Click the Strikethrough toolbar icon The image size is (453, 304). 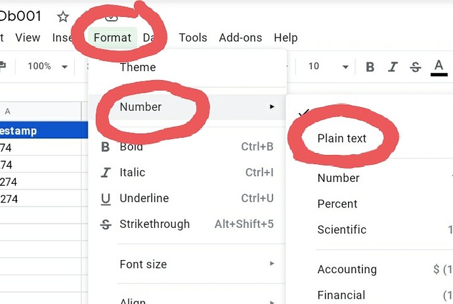(x=415, y=66)
